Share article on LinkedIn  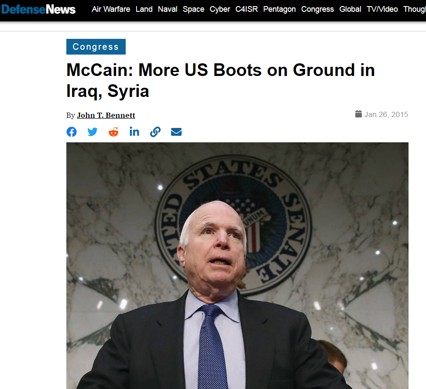[134, 132]
